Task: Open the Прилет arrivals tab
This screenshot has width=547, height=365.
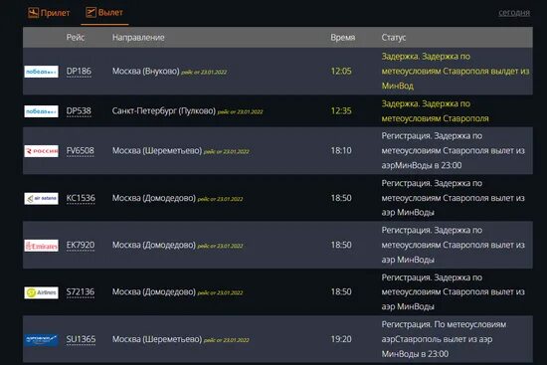Action: [49, 13]
